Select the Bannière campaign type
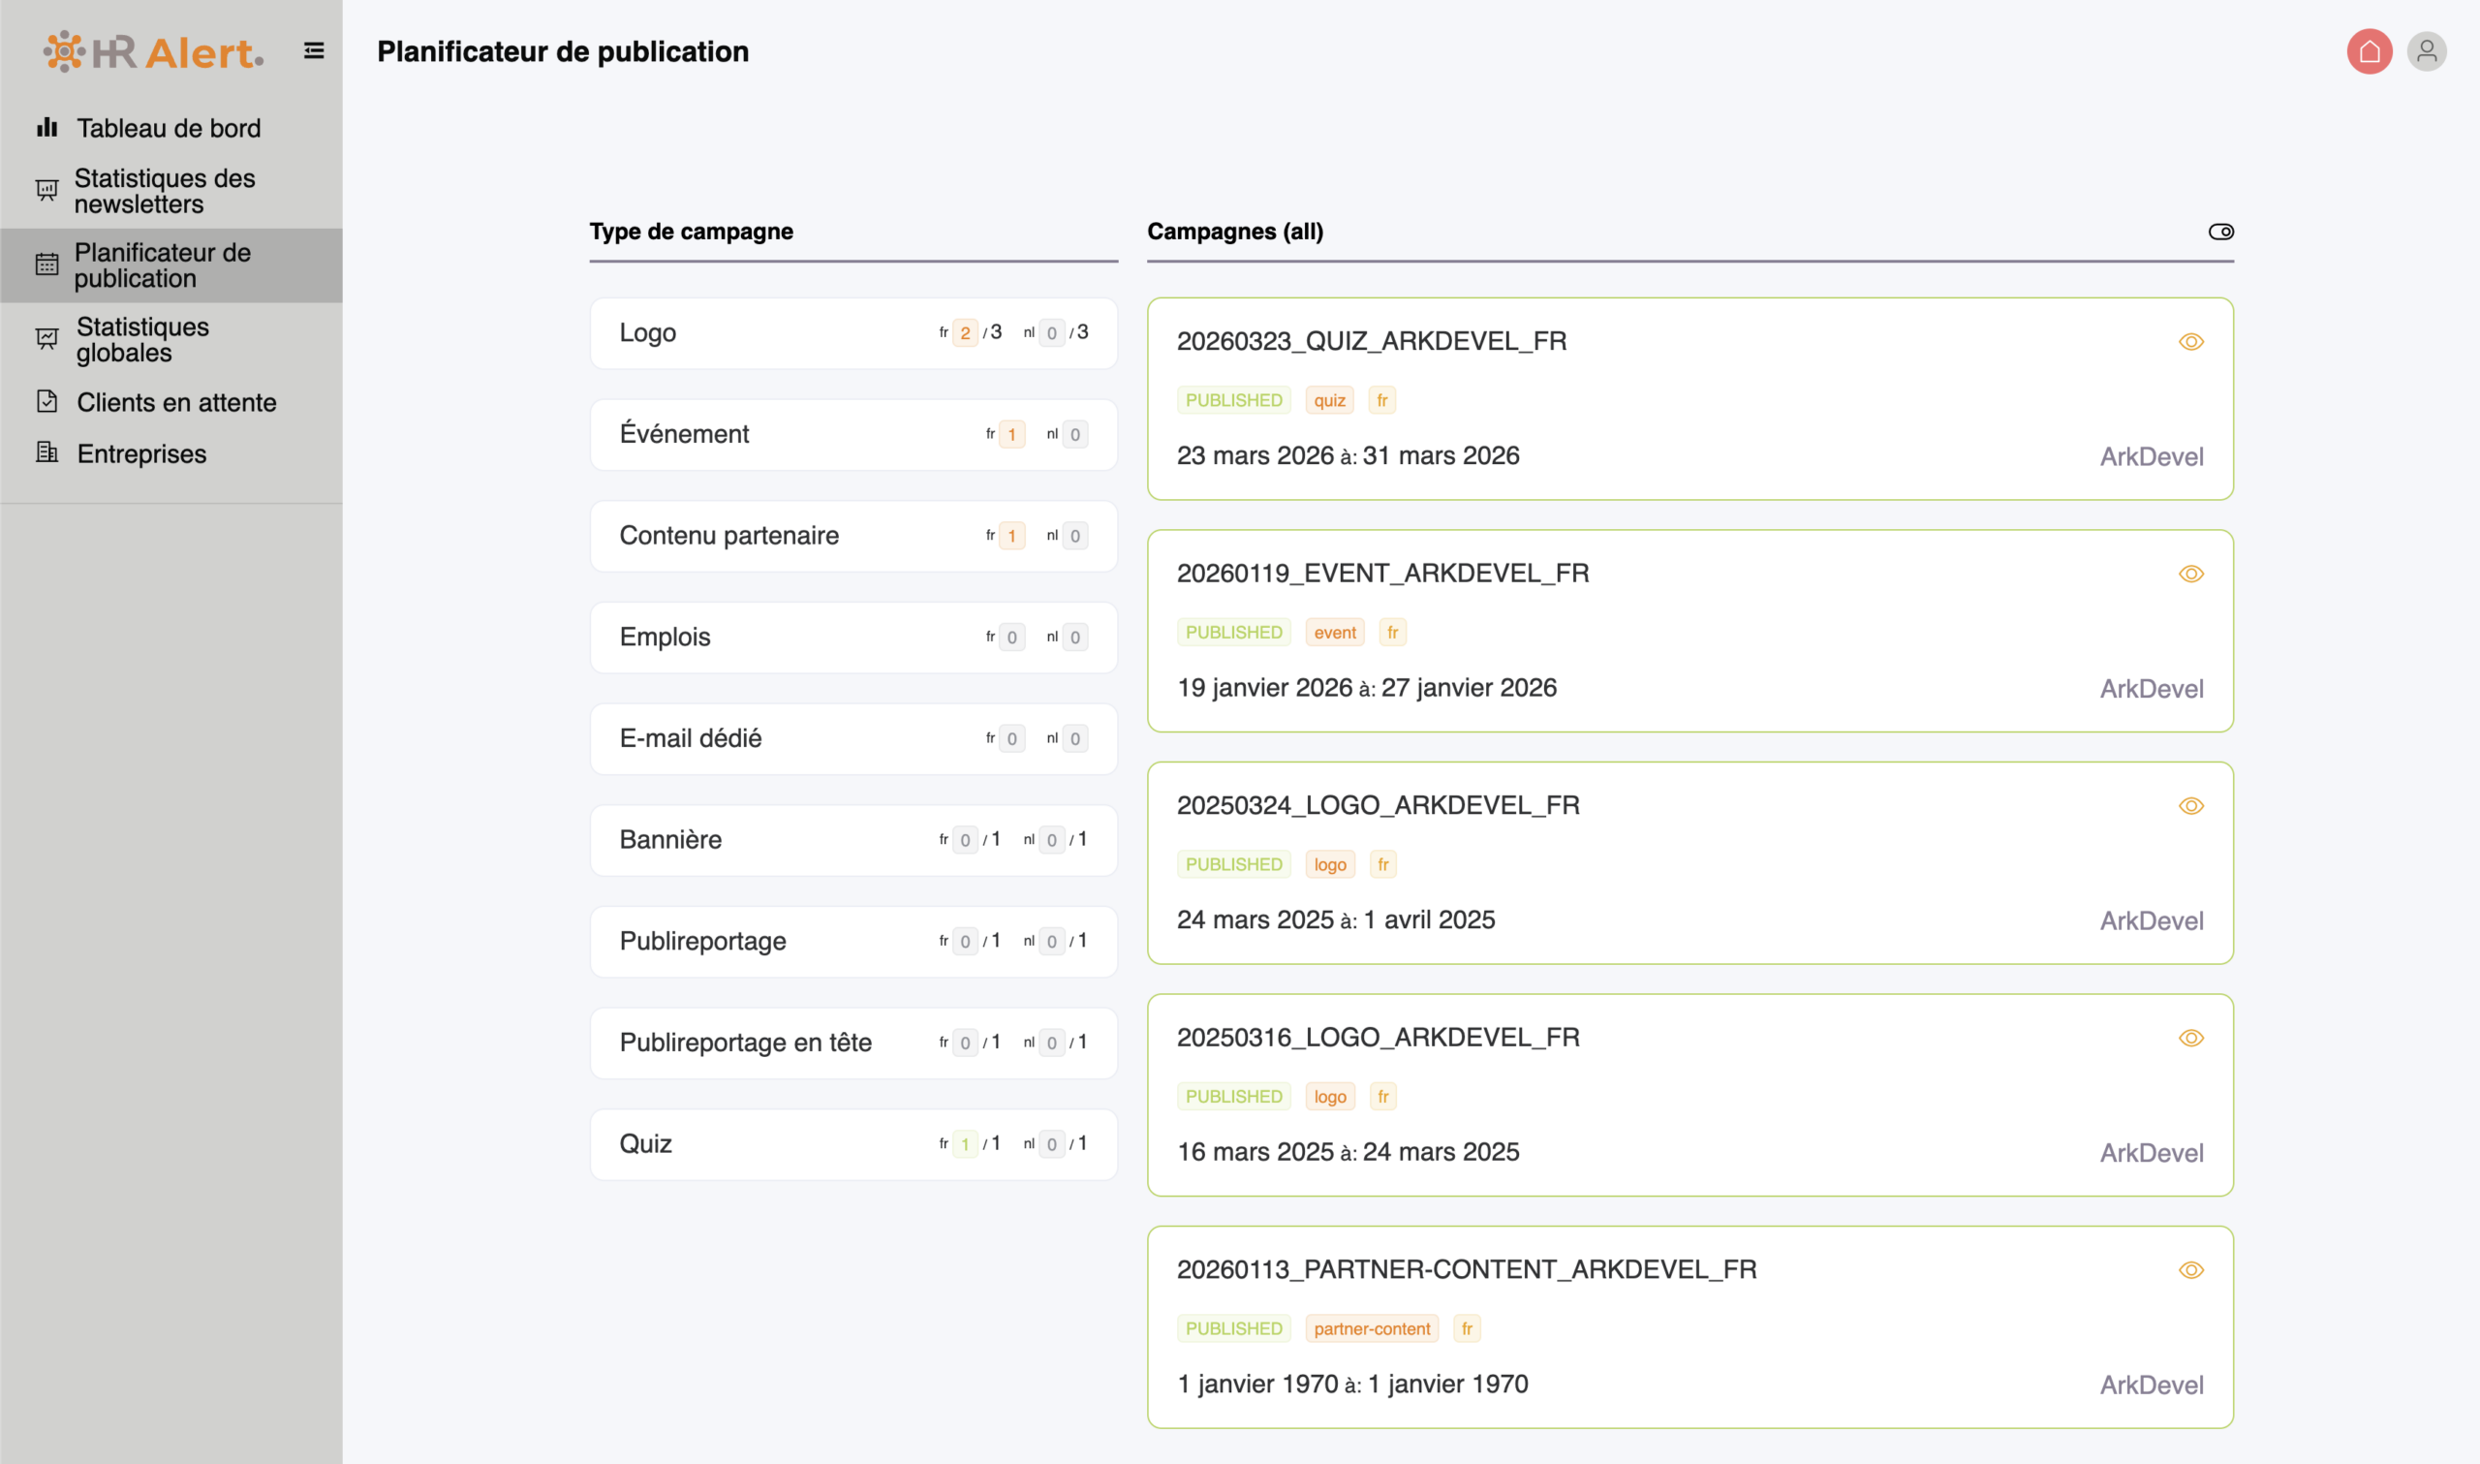This screenshot has width=2480, height=1464. [x=852, y=841]
